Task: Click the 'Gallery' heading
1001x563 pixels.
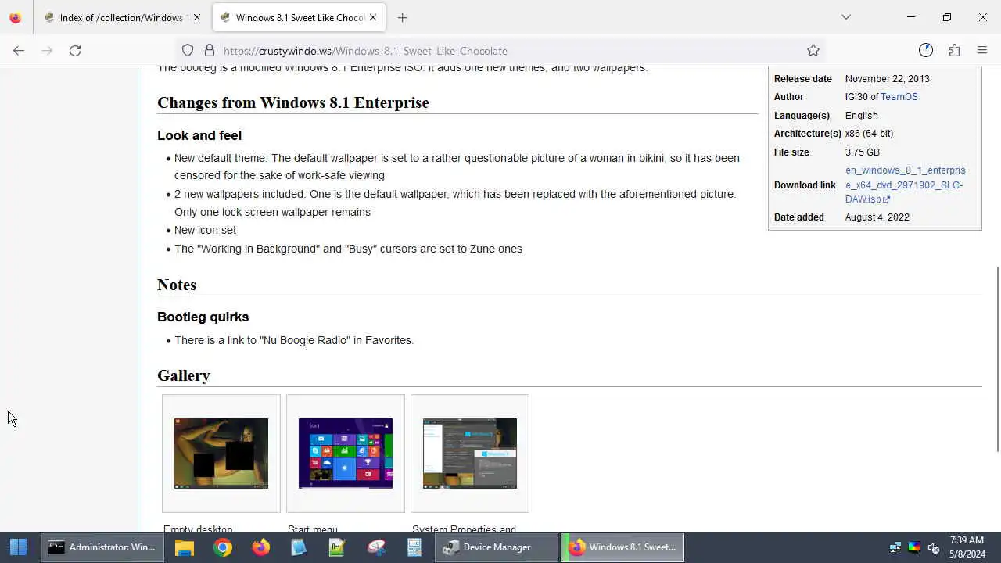Action: pos(184,375)
